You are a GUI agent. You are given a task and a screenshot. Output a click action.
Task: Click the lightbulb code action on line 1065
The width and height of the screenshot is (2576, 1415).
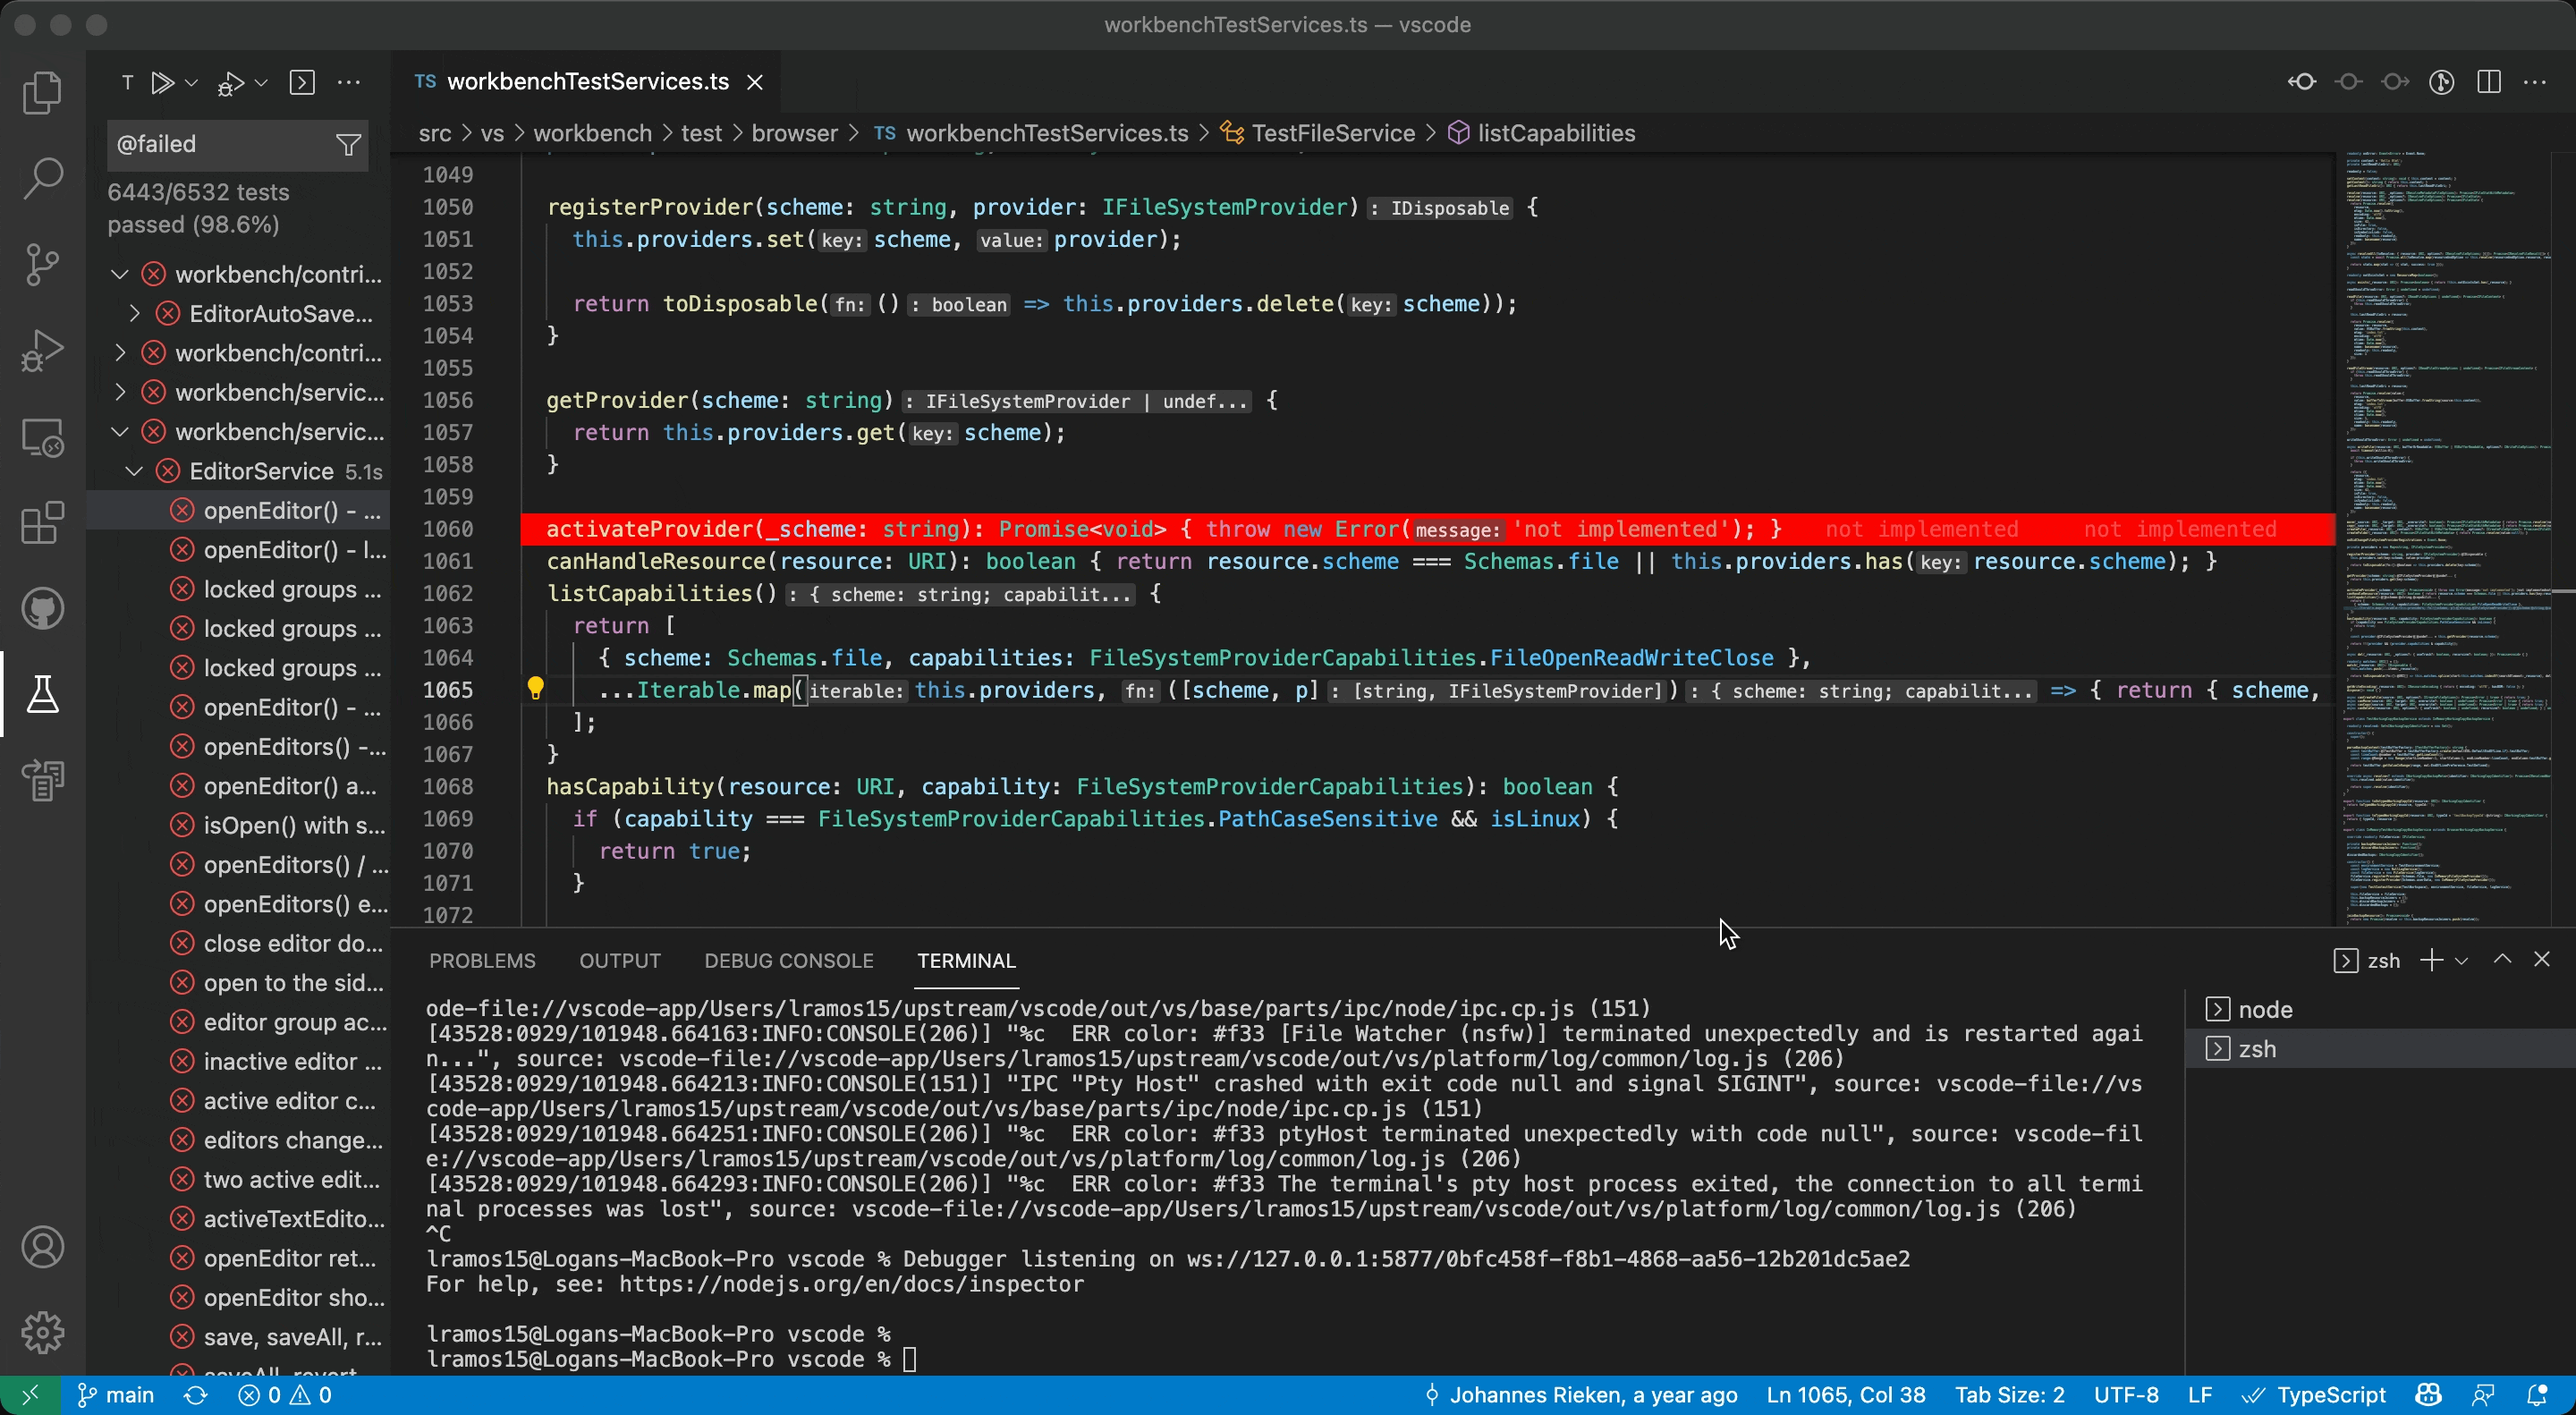(535, 689)
